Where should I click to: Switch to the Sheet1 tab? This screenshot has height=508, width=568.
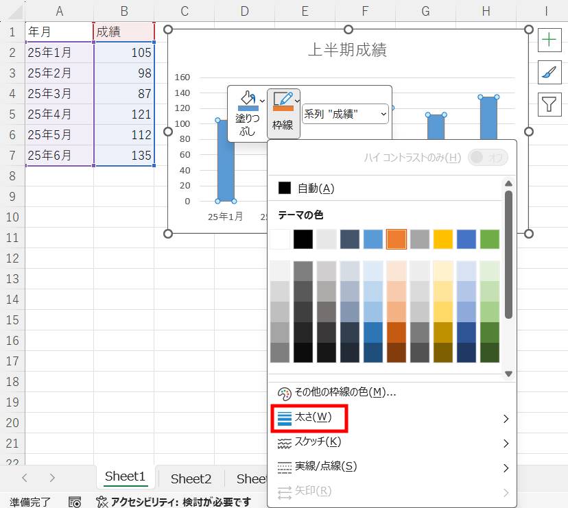click(125, 476)
